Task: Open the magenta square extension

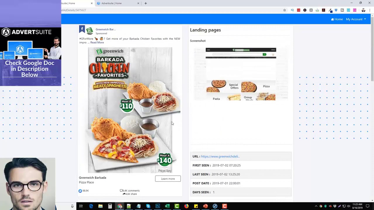Action: pyautogui.click(x=355, y=10)
